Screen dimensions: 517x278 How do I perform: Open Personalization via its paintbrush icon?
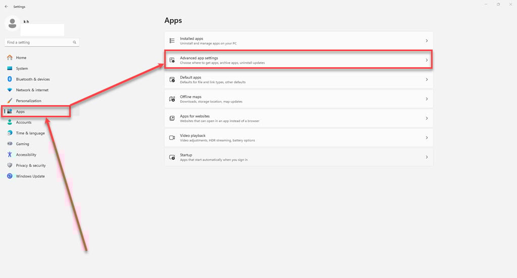(x=10, y=101)
